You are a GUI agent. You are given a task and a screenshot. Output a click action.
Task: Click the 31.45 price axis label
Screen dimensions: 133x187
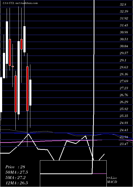click(x=124, y=25)
